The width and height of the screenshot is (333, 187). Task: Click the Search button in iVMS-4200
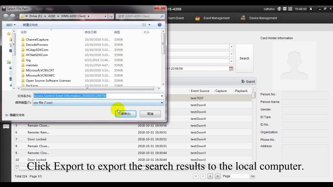244,58
